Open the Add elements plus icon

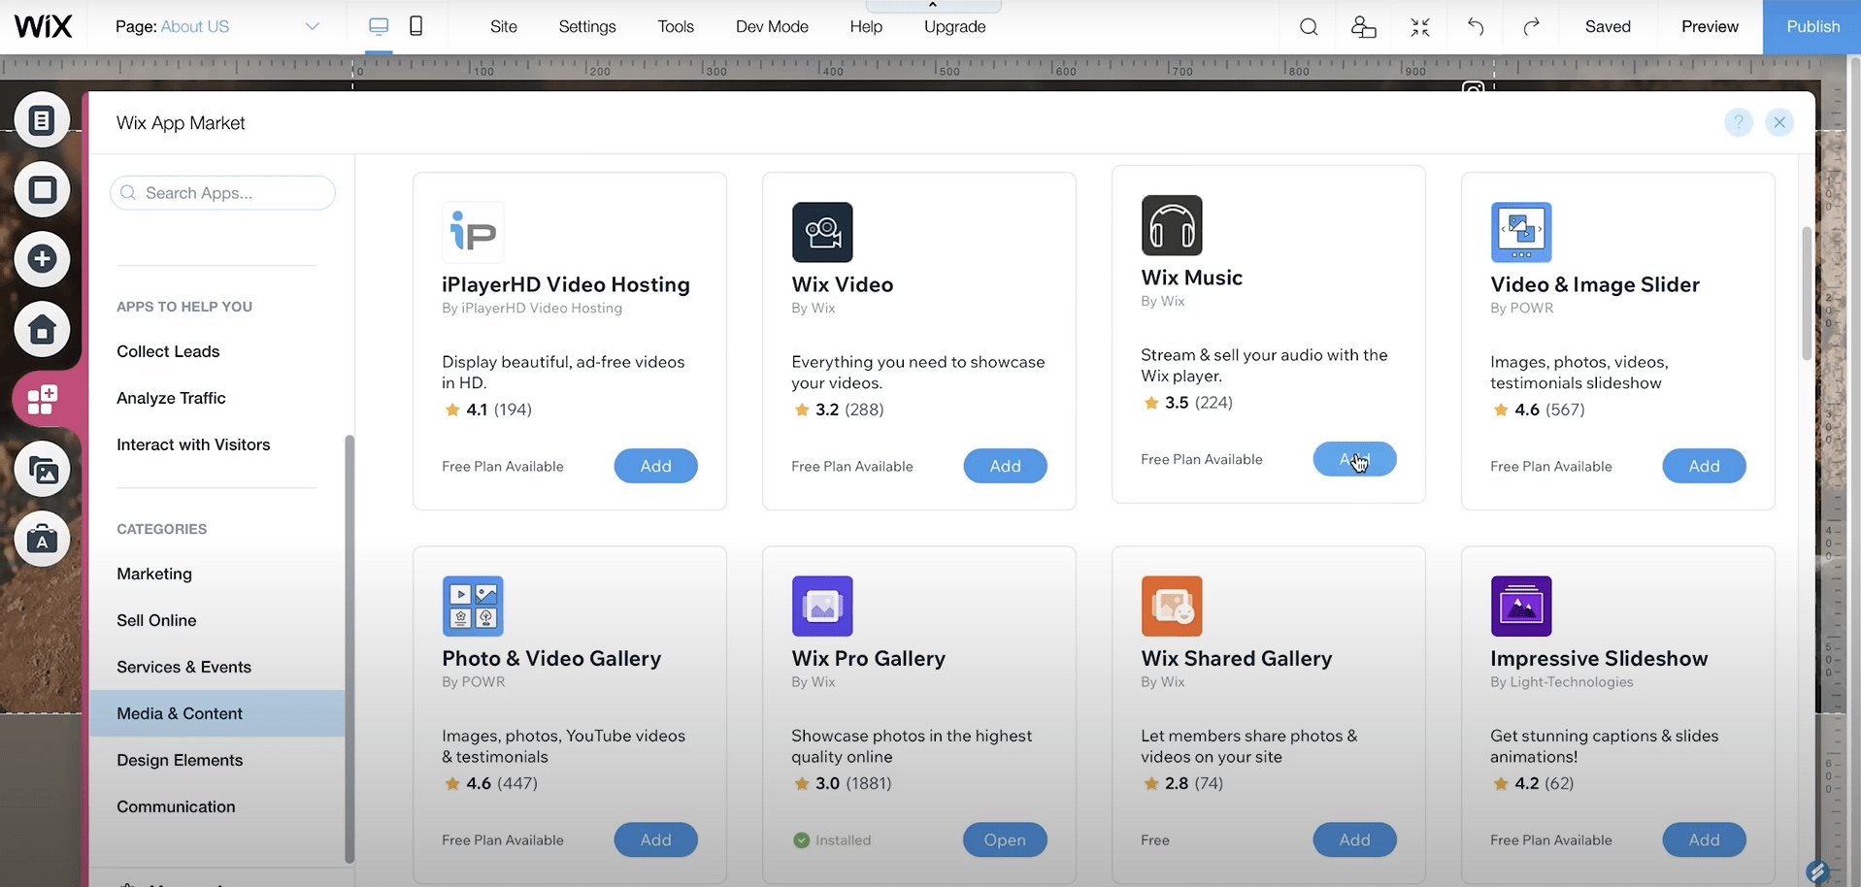pos(42,259)
